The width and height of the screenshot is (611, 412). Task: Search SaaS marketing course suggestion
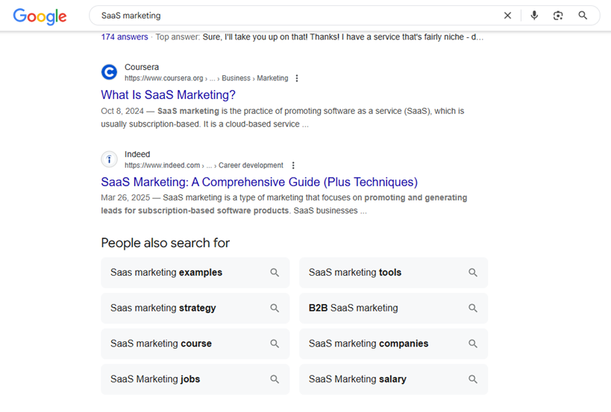point(195,343)
